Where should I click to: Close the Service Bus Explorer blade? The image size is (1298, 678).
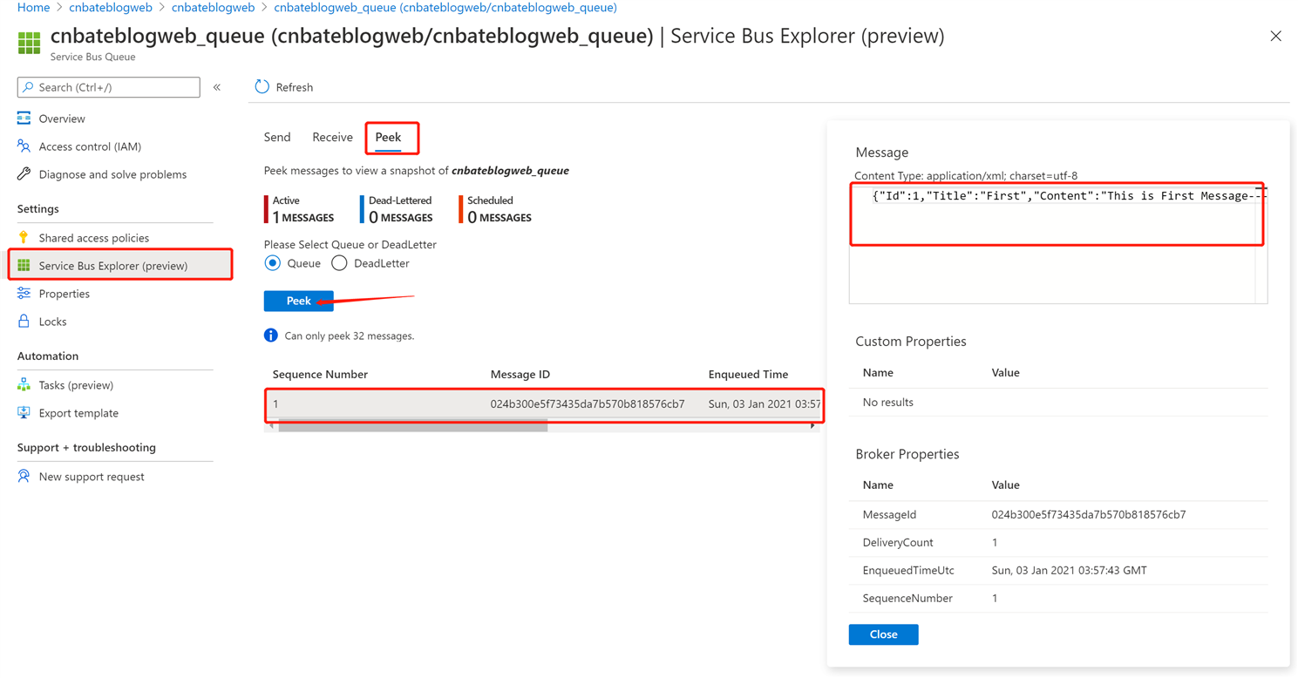pos(1275,36)
